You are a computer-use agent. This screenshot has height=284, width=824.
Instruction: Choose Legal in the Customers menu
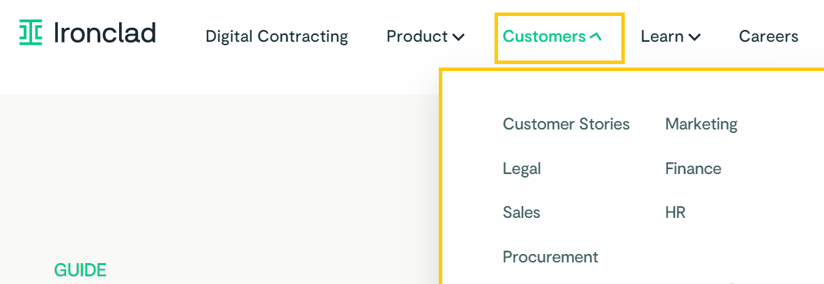(522, 168)
